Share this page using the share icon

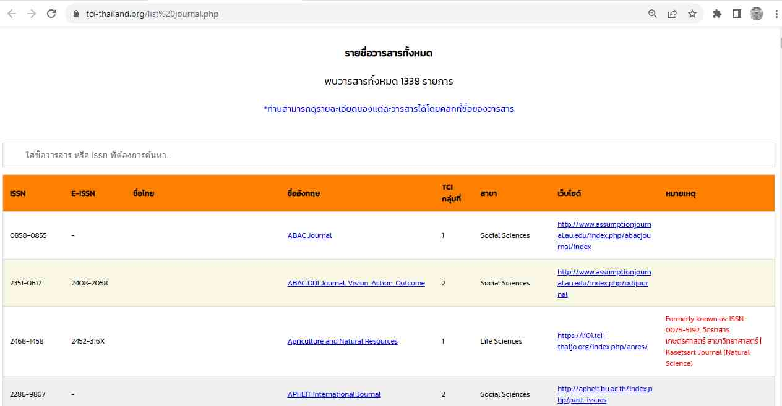tap(672, 14)
